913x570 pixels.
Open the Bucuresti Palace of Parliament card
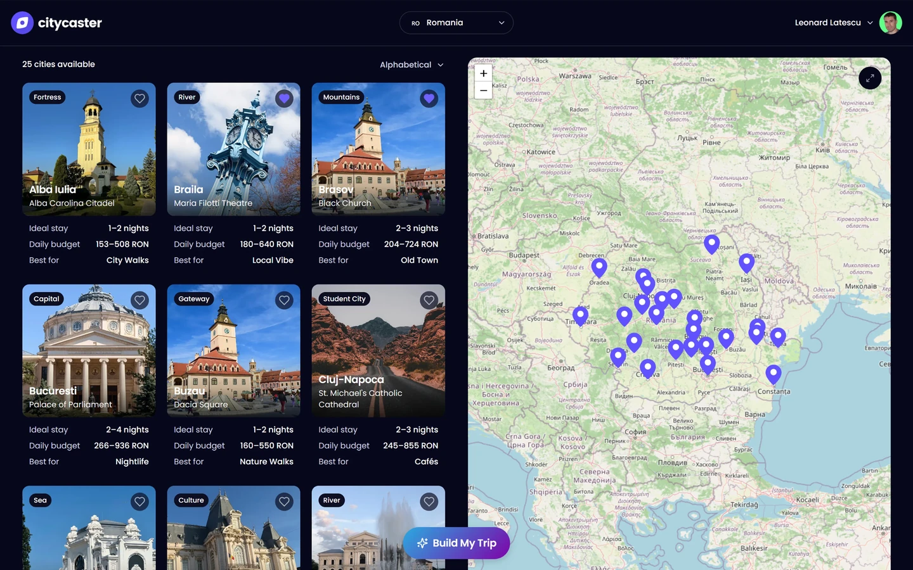[x=89, y=351]
